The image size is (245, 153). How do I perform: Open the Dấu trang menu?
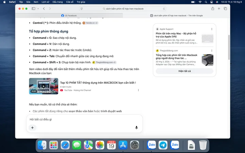[x=58, y=2]
